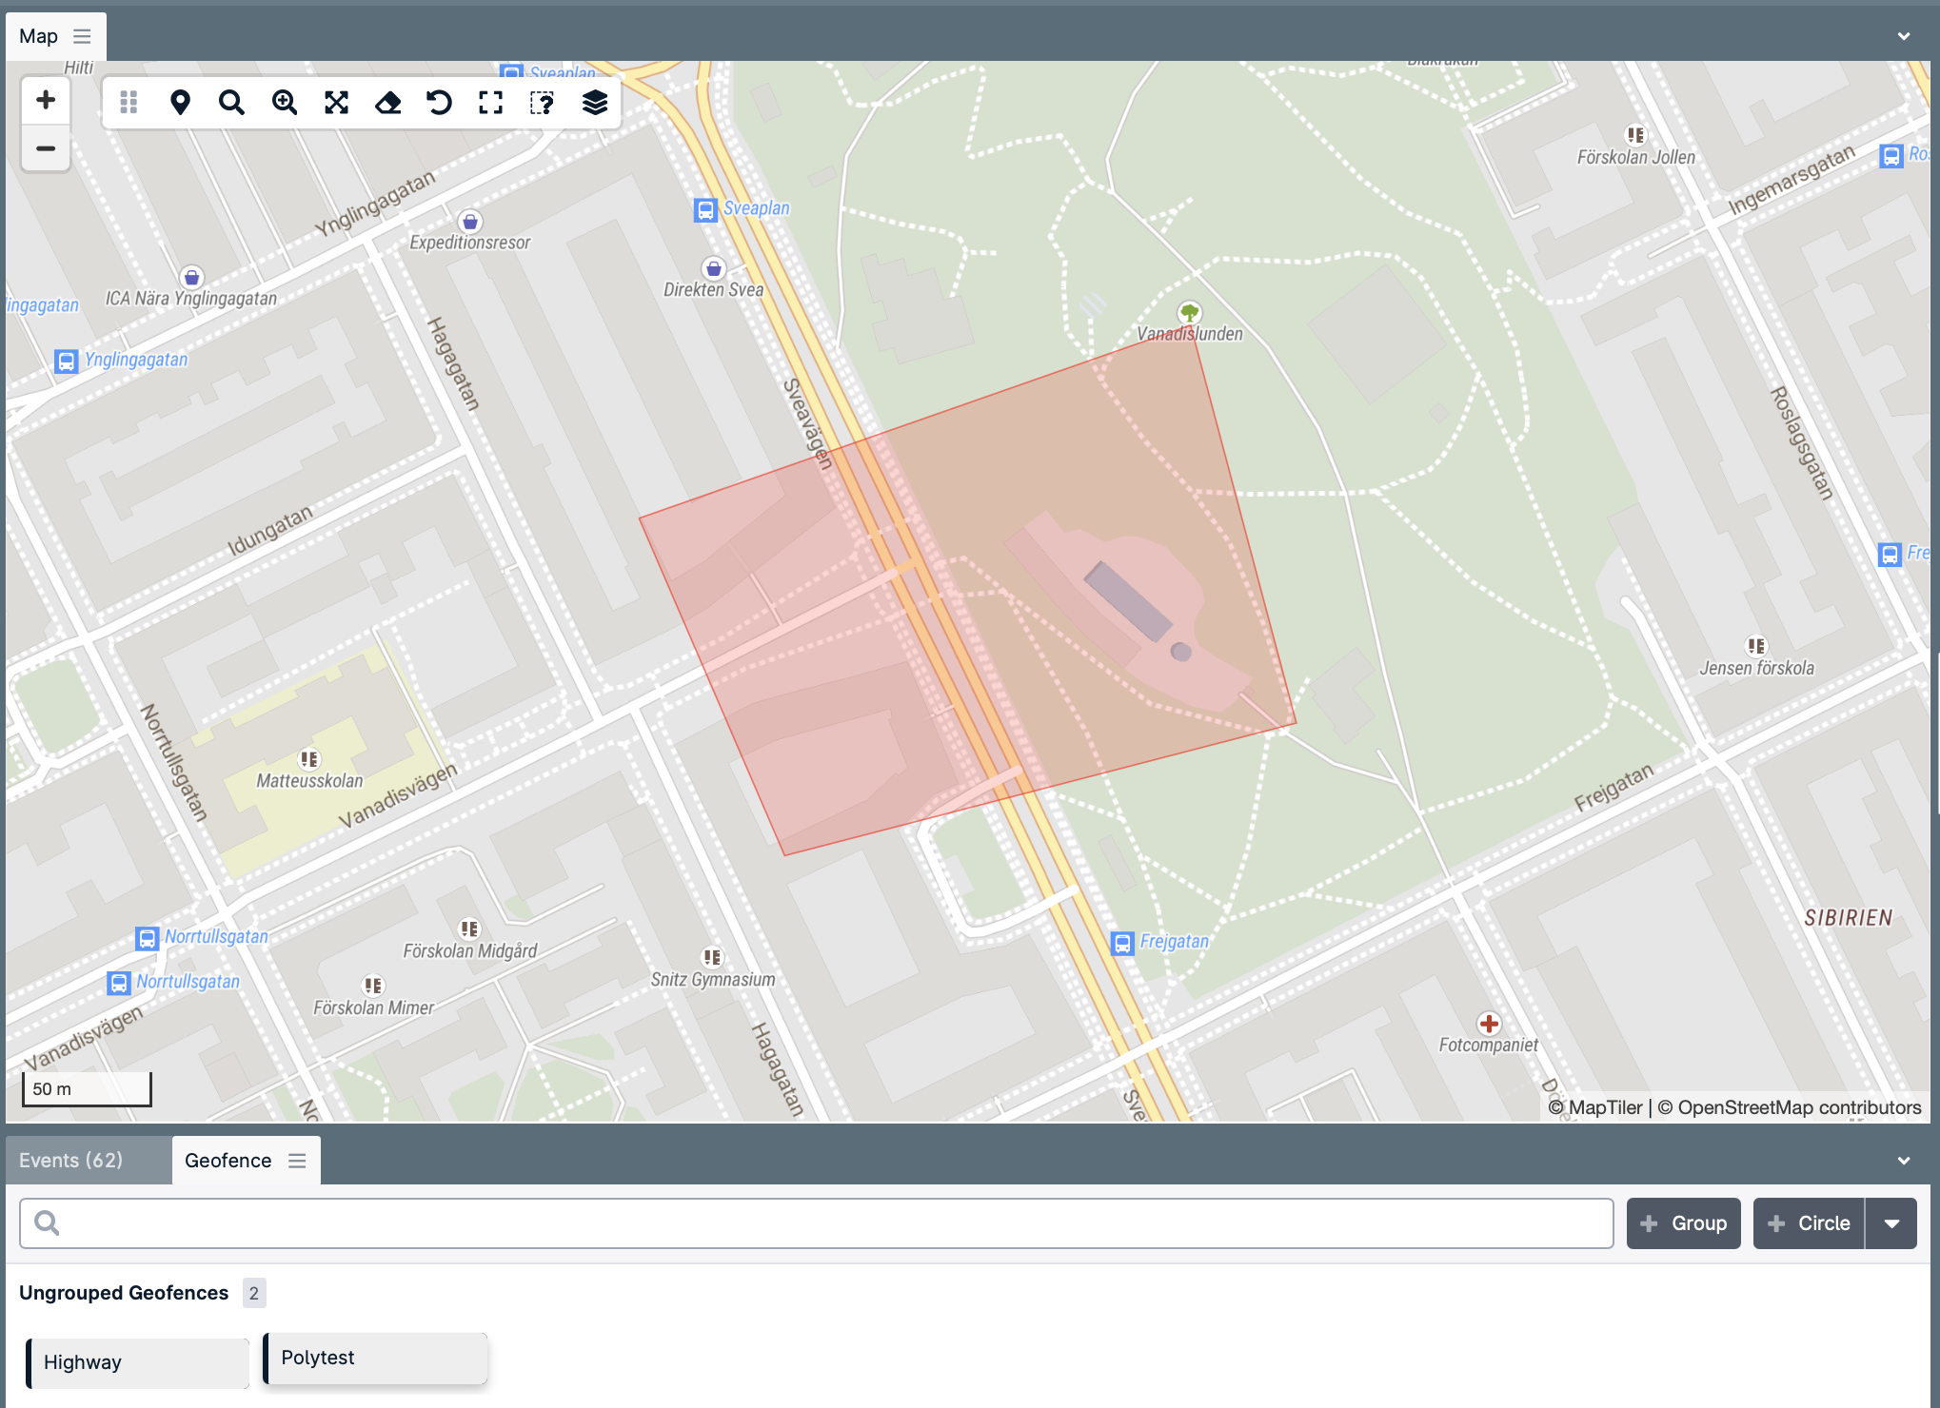Switch to the Events (62) tab
Viewport: 1940px width, 1408px height.
(71, 1161)
